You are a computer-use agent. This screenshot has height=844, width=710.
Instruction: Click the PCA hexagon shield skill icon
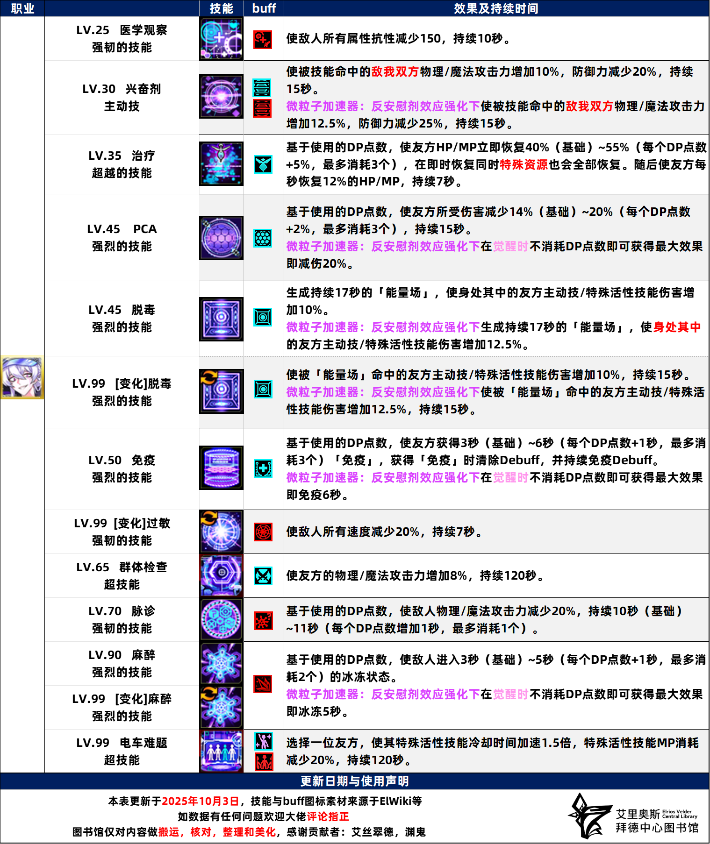pos(221,238)
